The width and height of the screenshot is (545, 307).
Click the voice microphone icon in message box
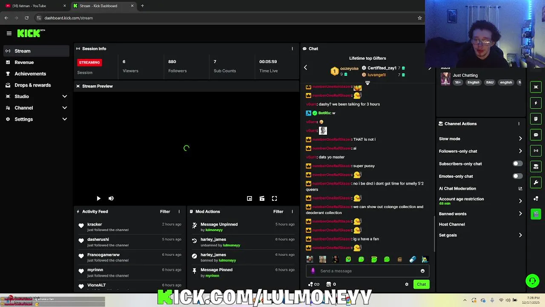tap(313, 271)
